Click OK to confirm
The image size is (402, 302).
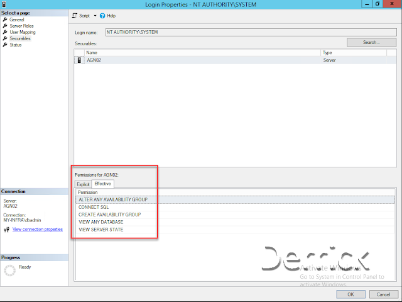(x=350, y=294)
